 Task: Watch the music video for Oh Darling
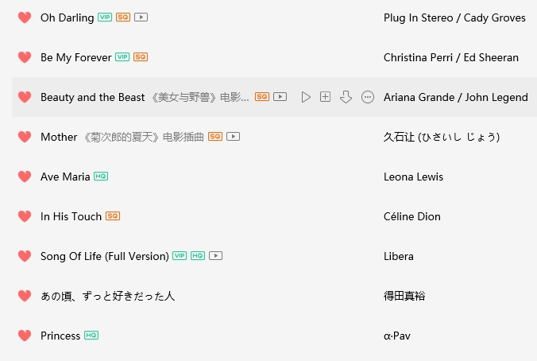[141, 17]
